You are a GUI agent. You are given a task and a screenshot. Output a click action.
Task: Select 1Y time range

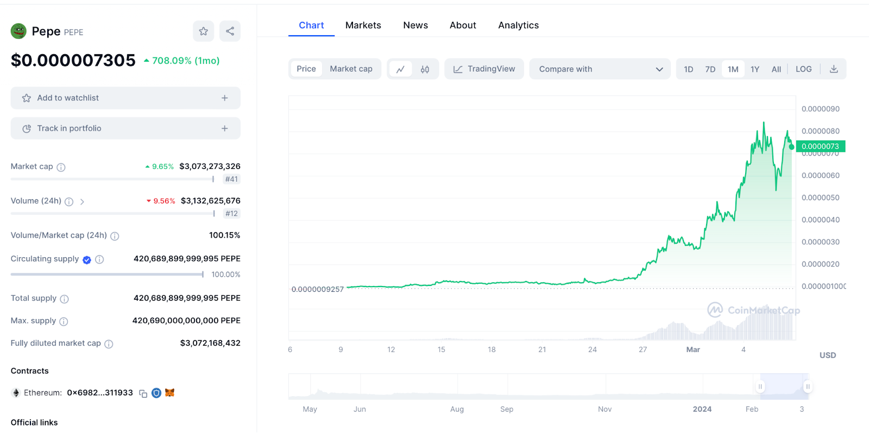(755, 69)
